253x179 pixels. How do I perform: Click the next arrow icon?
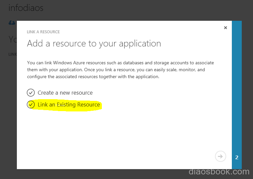pos(221,156)
